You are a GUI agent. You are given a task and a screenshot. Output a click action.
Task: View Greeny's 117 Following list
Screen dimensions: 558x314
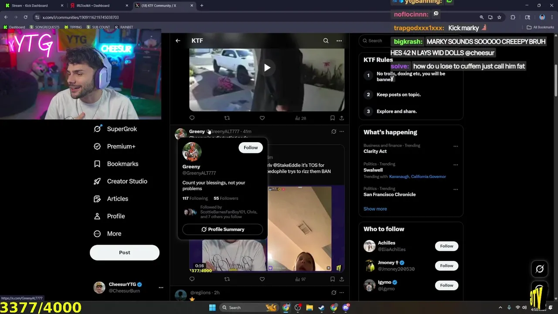tap(195, 198)
